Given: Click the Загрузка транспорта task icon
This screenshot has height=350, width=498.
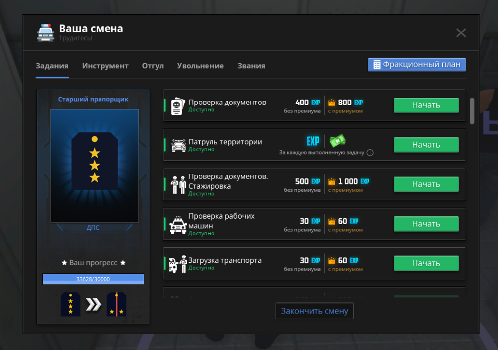Looking at the screenshot, I should click(x=178, y=264).
